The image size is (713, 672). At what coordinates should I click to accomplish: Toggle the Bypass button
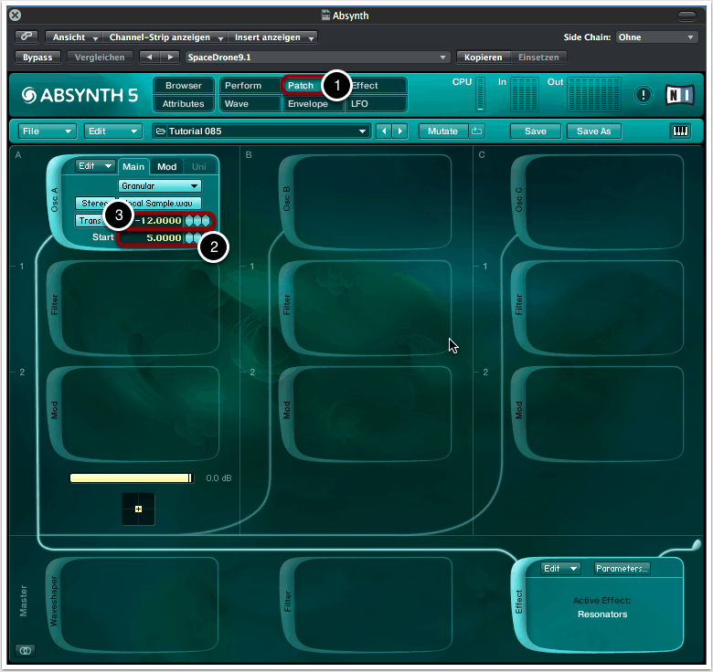[x=37, y=58]
